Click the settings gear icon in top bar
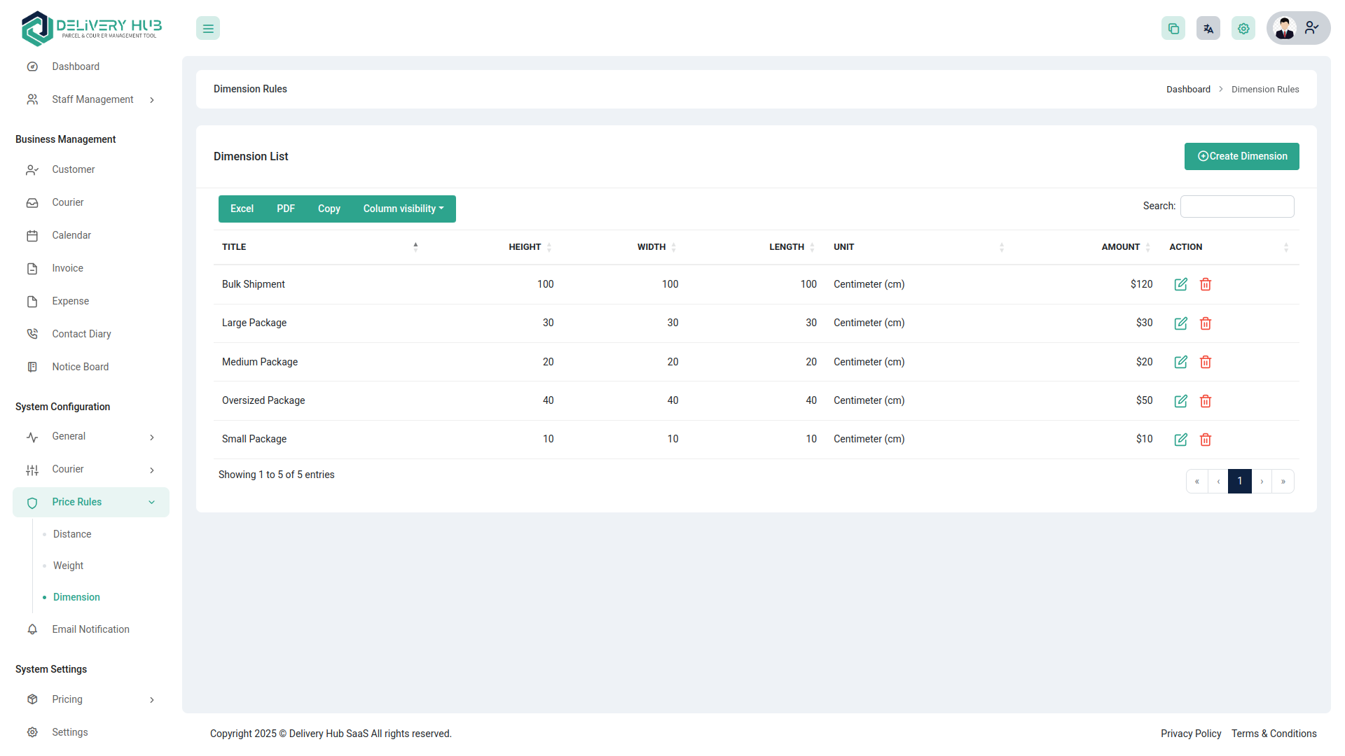 pyautogui.click(x=1243, y=28)
